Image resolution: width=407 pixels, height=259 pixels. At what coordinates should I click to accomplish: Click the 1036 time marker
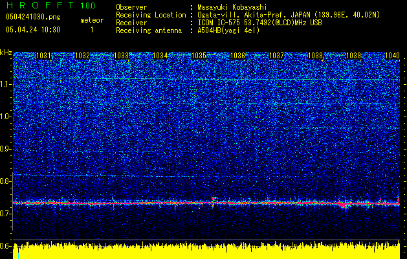[x=237, y=56]
